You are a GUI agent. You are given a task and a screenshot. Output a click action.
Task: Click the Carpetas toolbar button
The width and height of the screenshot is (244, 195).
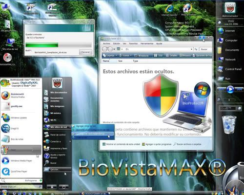110,56
